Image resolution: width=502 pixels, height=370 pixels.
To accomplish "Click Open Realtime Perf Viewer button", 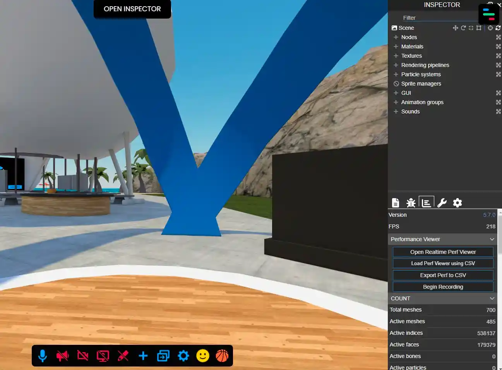I will 443,252.
